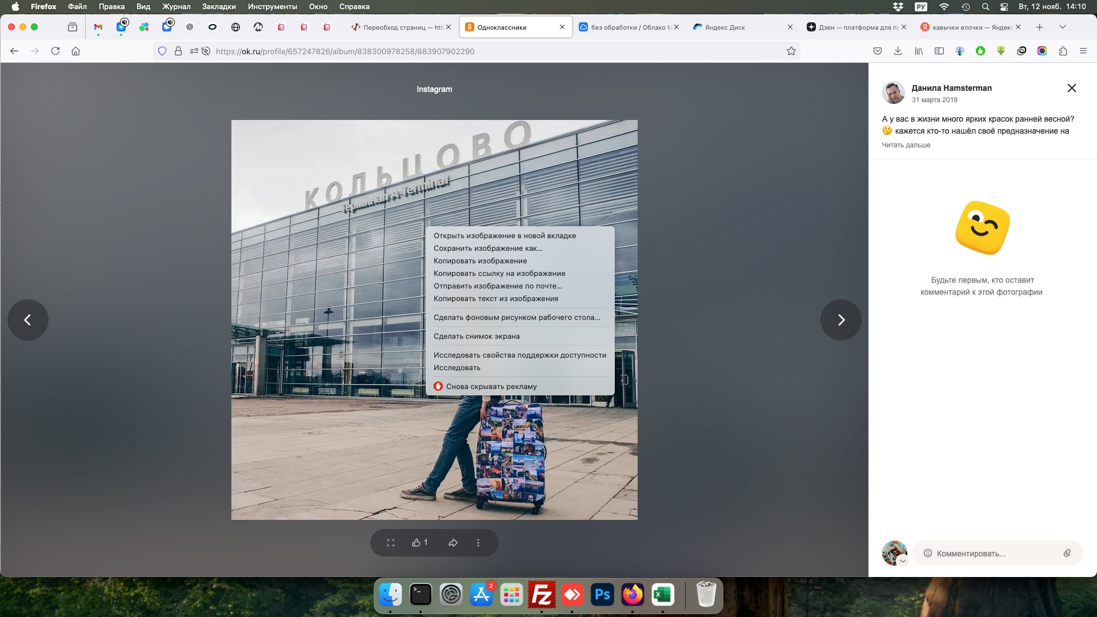Choose Копировать текст из изображения
This screenshot has height=617, width=1097.
520,298
